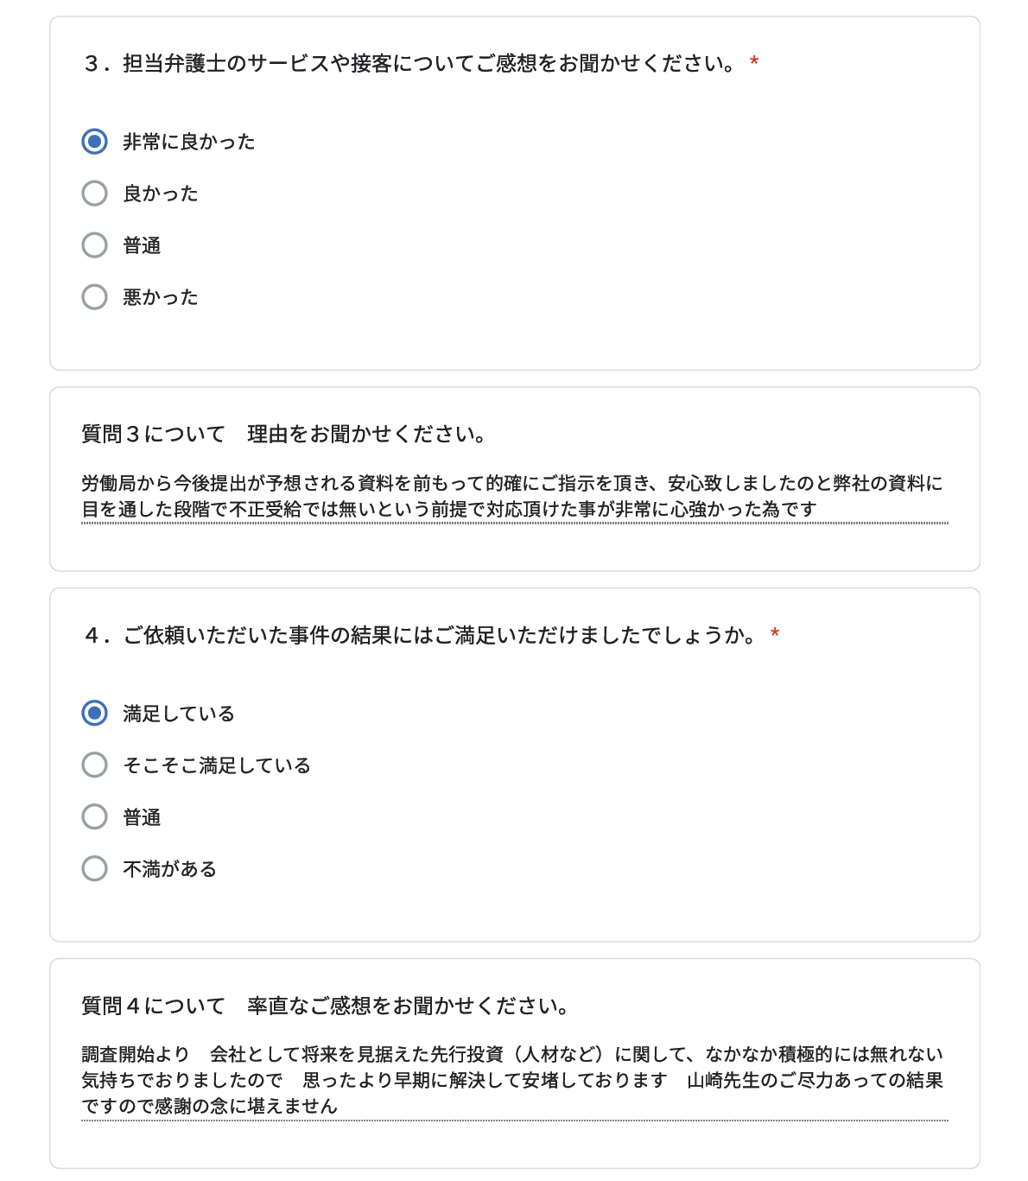This screenshot has height=1181, width=1028.
Task: Choose the そこそこ満足している radio circle
Action: pos(94,765)
